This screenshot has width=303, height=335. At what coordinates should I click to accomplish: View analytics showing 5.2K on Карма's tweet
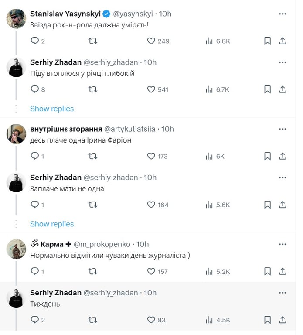click(218, 271)
